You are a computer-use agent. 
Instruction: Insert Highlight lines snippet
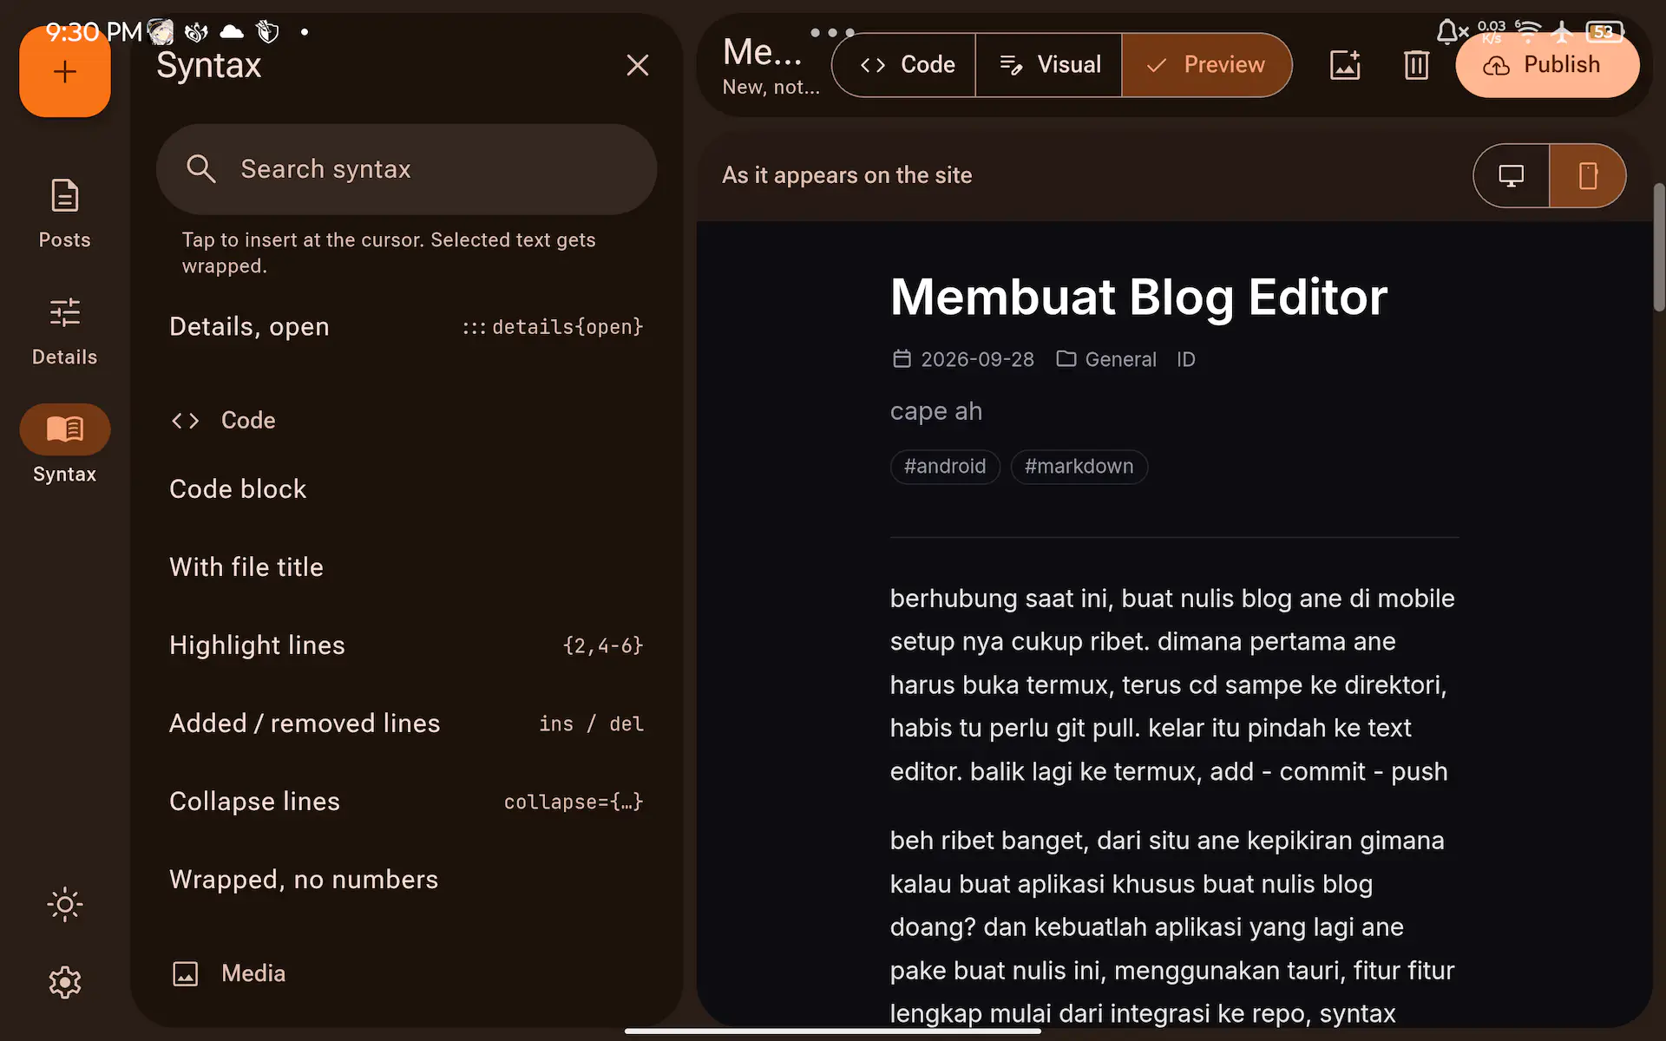coord(406,645)
